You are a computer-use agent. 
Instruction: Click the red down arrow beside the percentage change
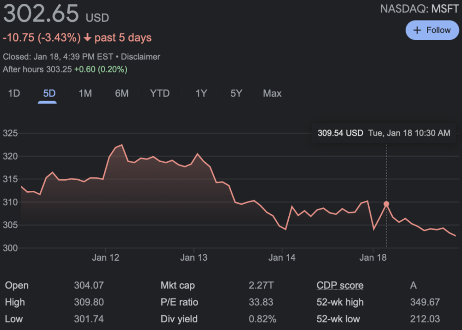87,37
